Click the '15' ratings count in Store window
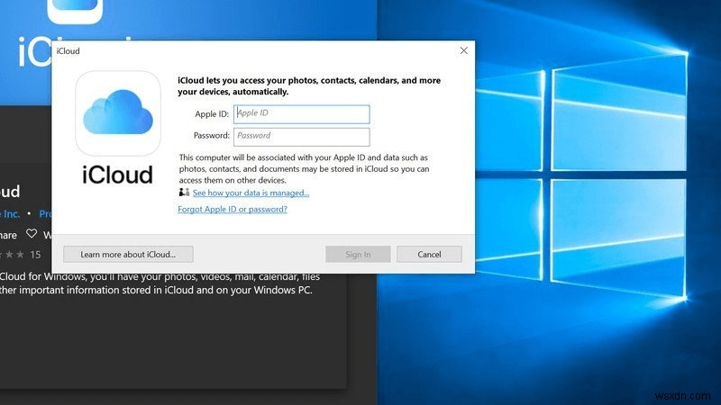The height and width of the screenshot is (405, 721). 35,255
